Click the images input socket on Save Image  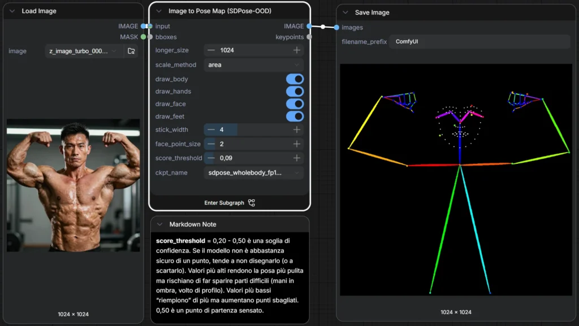tap(337, 28)
